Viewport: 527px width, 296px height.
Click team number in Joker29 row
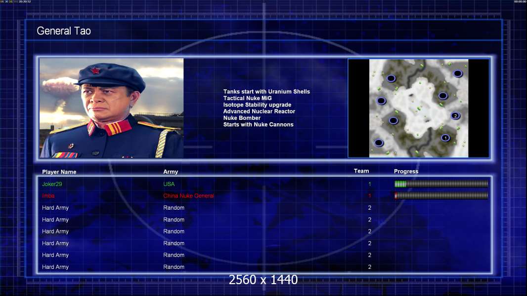coord(369,184)
